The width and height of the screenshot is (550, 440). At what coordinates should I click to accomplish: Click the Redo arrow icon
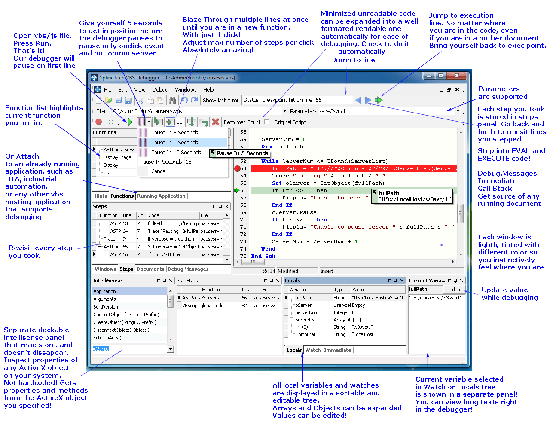pyautogui.click(x=194, y=100)
